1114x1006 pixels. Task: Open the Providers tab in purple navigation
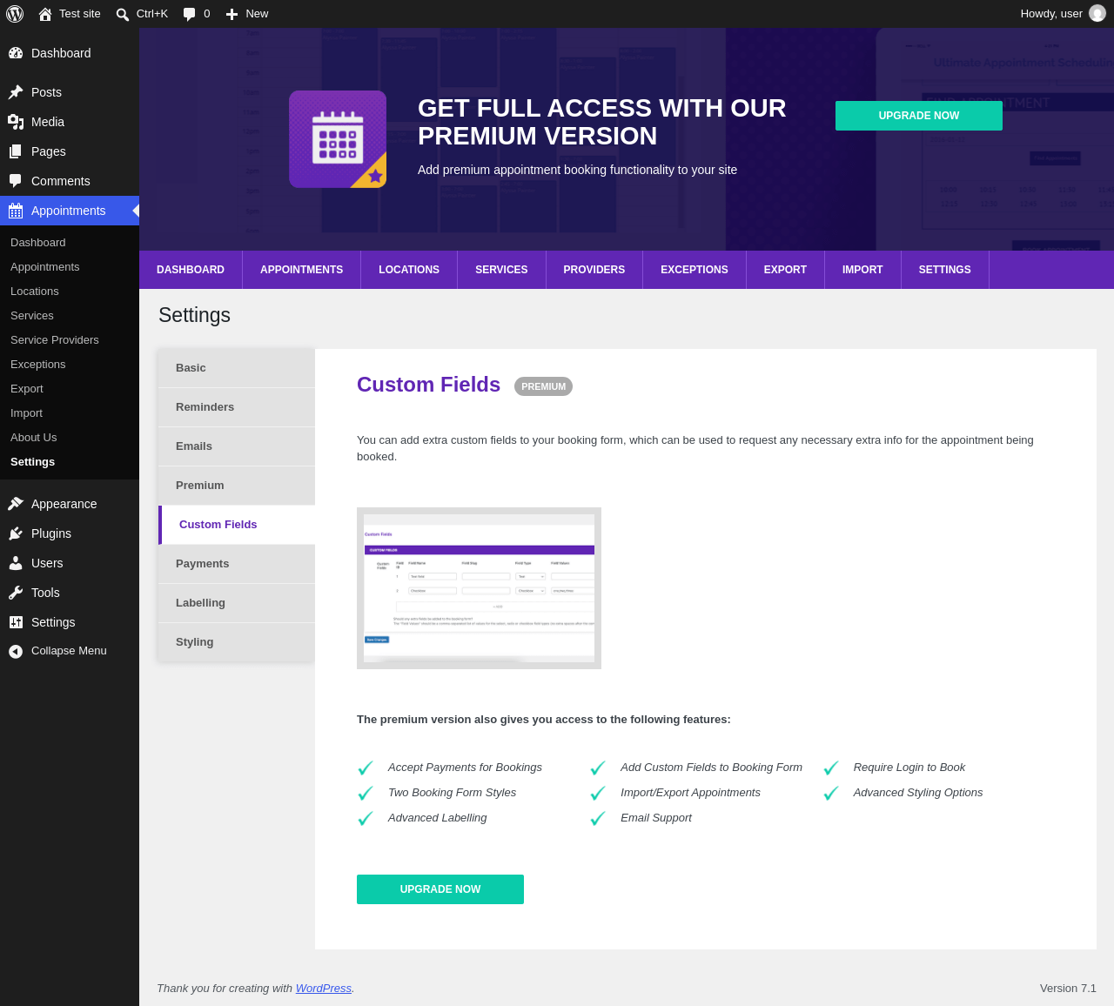(594, 270)
